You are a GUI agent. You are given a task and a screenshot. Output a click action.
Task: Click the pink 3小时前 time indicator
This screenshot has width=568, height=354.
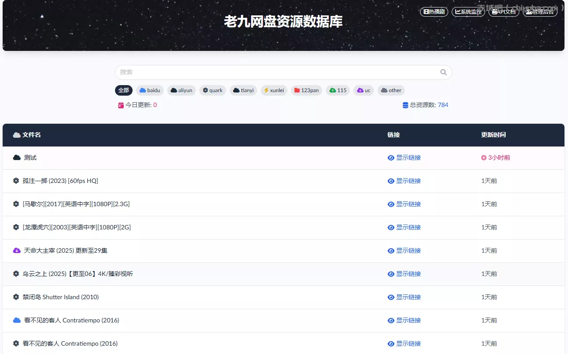click(x=496, y=157)
